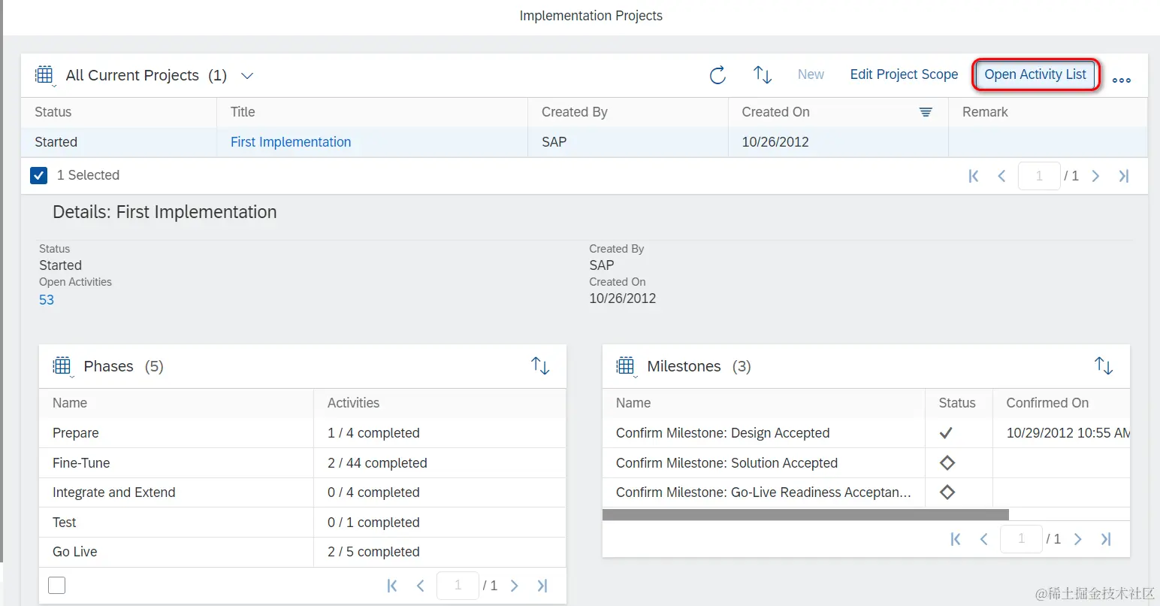Screen dimensions: 1160x606
Task: Sort the Milestones table
Action: click(x=1104, y=366)
